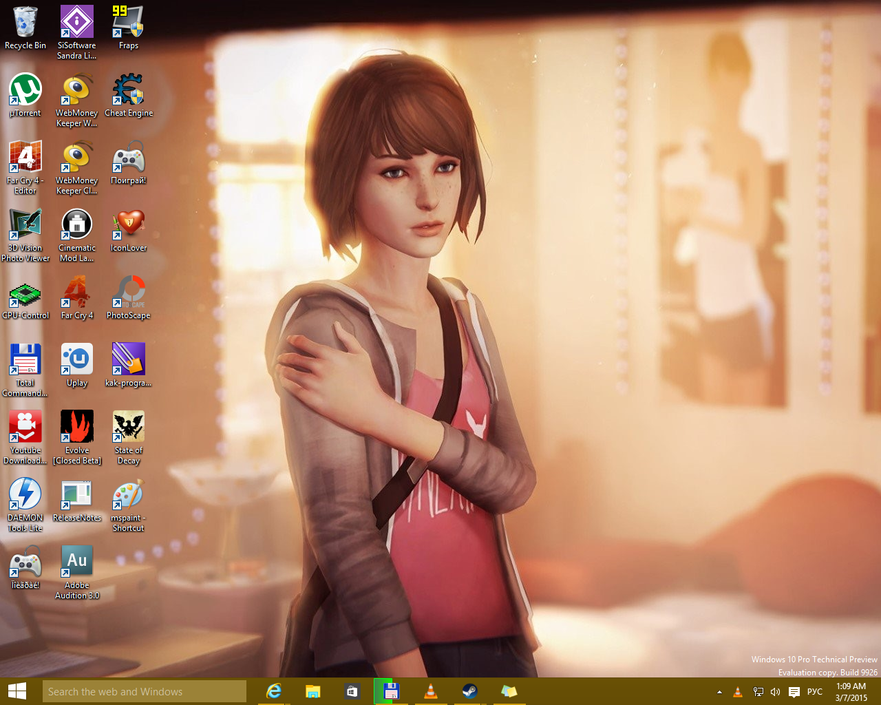
Task: Select the CPU-Control desktop icon
Action: [25, 297]
